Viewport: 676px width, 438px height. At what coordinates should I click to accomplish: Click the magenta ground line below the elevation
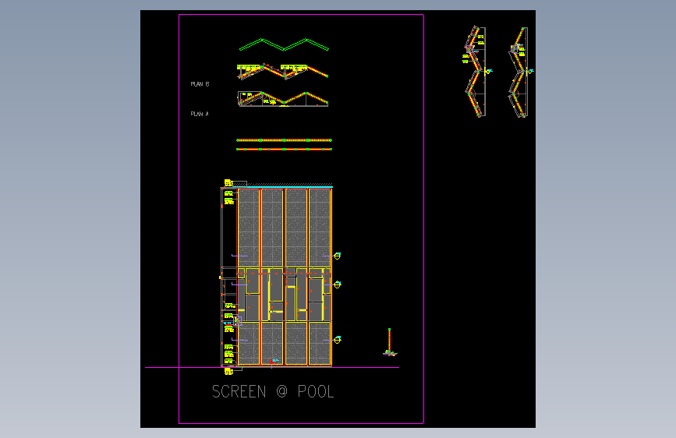tap(272, 368)
